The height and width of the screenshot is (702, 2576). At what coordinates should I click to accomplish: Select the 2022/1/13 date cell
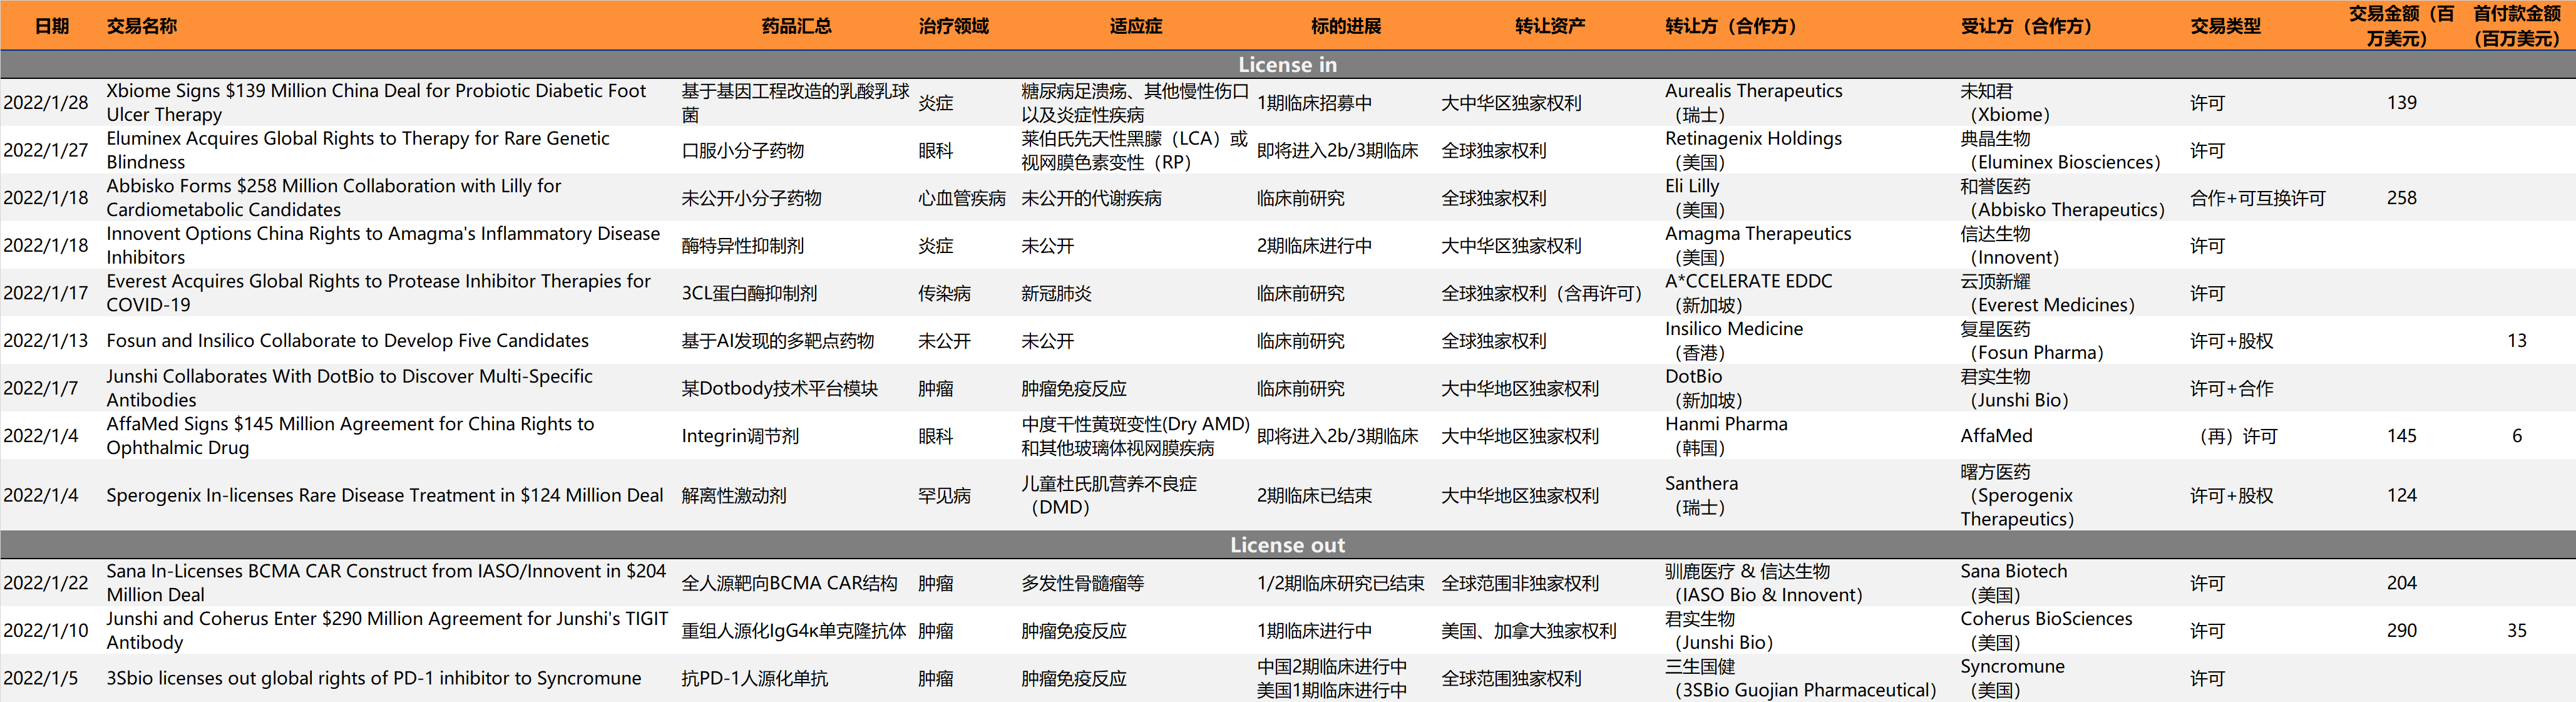[46, 340]
